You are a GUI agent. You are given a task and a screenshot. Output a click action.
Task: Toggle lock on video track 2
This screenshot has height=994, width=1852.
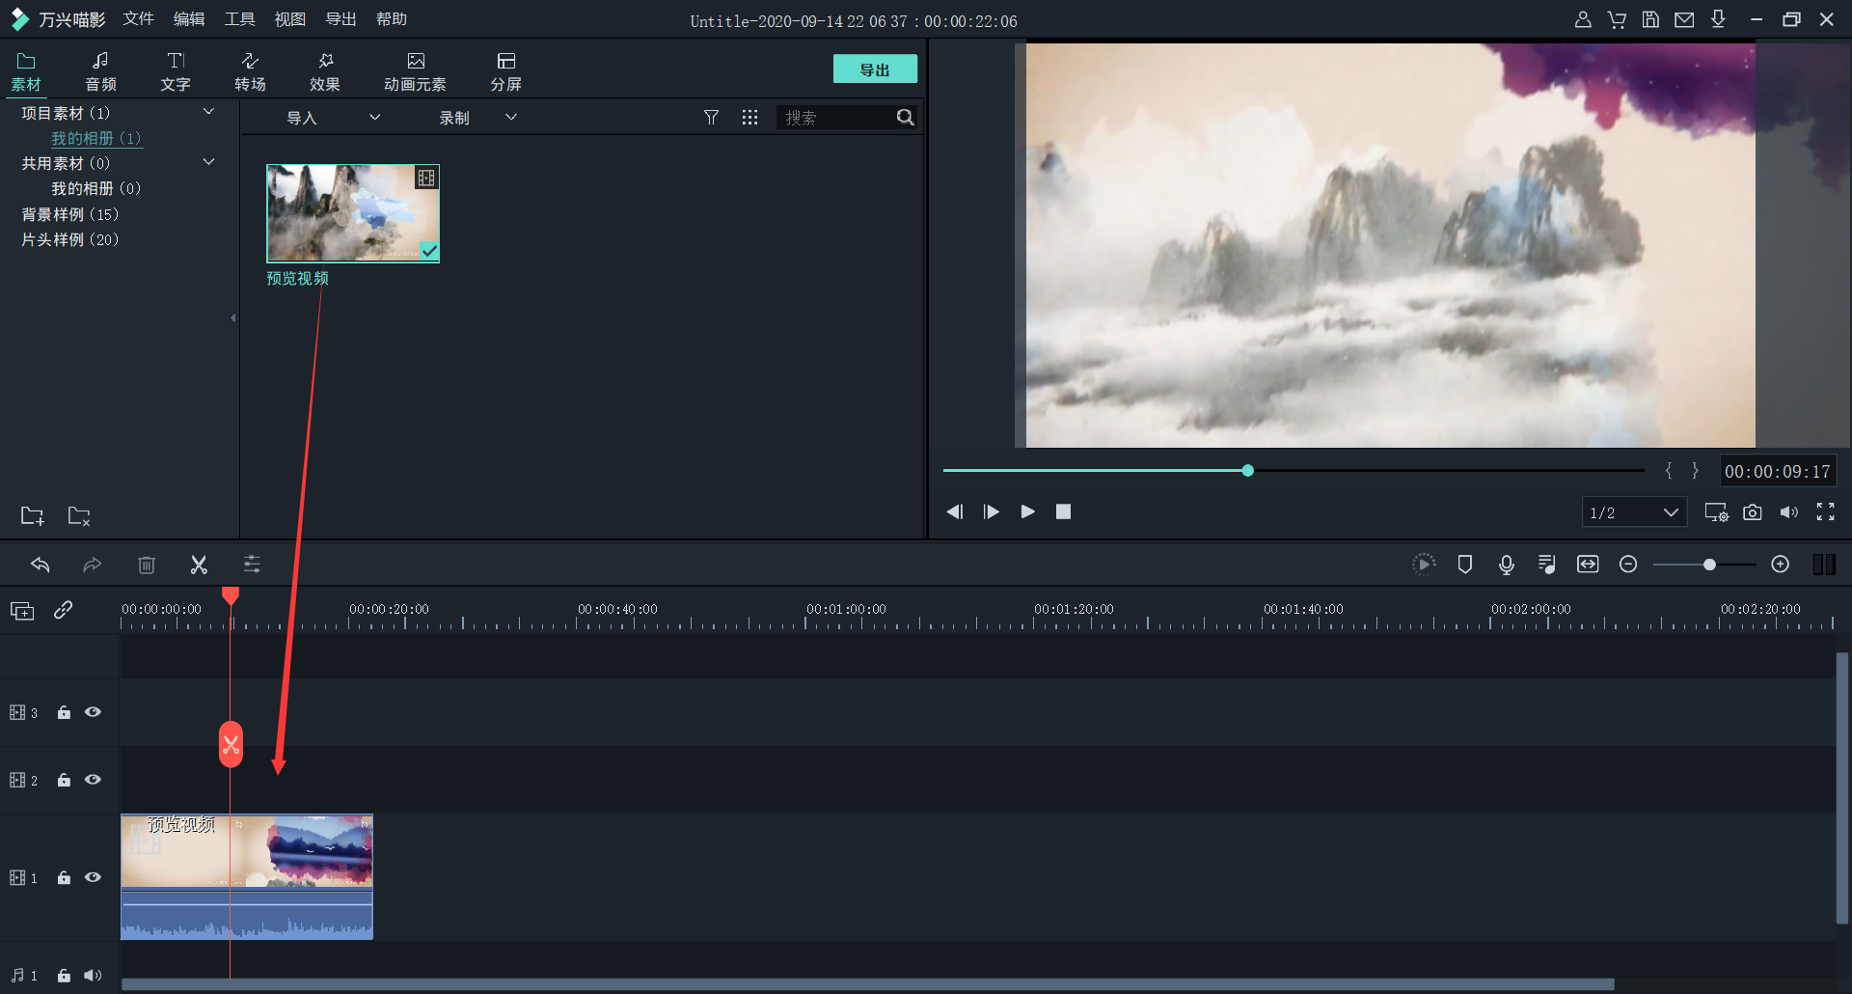pyautogui.click(x=64, y=780)
